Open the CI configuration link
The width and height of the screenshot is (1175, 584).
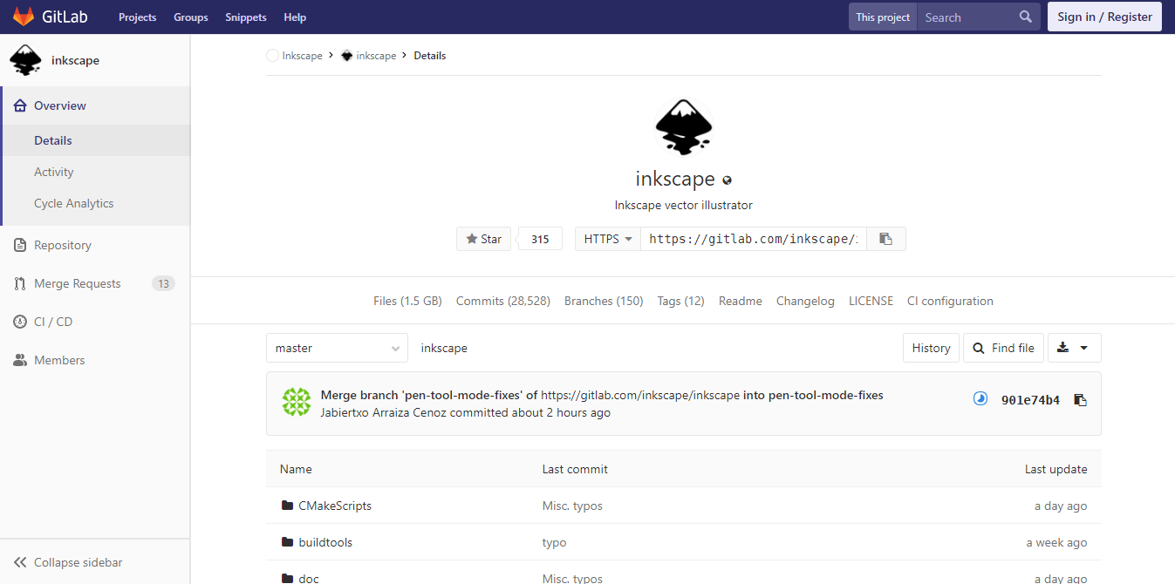tap(950, 301)
